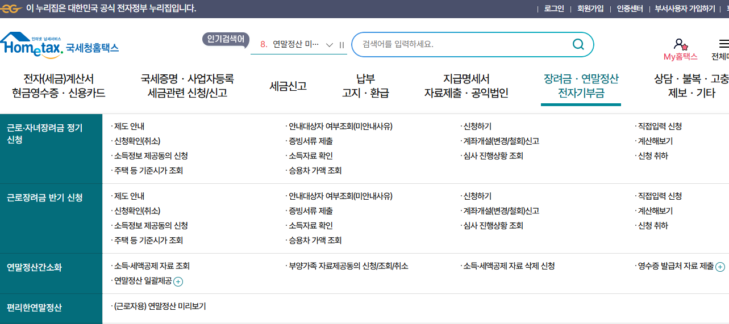This screenshot has width=729, height=324.
Task: Open 부서사용자 가입하기 link
Action: tap(685, 9)
